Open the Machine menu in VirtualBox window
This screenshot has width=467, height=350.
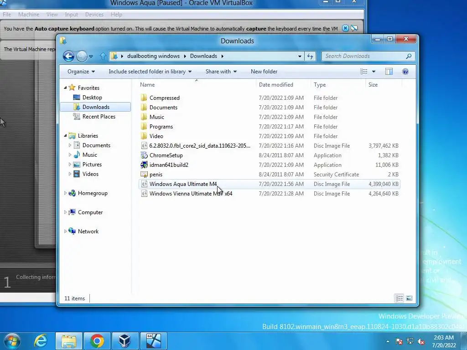point(29,14)
